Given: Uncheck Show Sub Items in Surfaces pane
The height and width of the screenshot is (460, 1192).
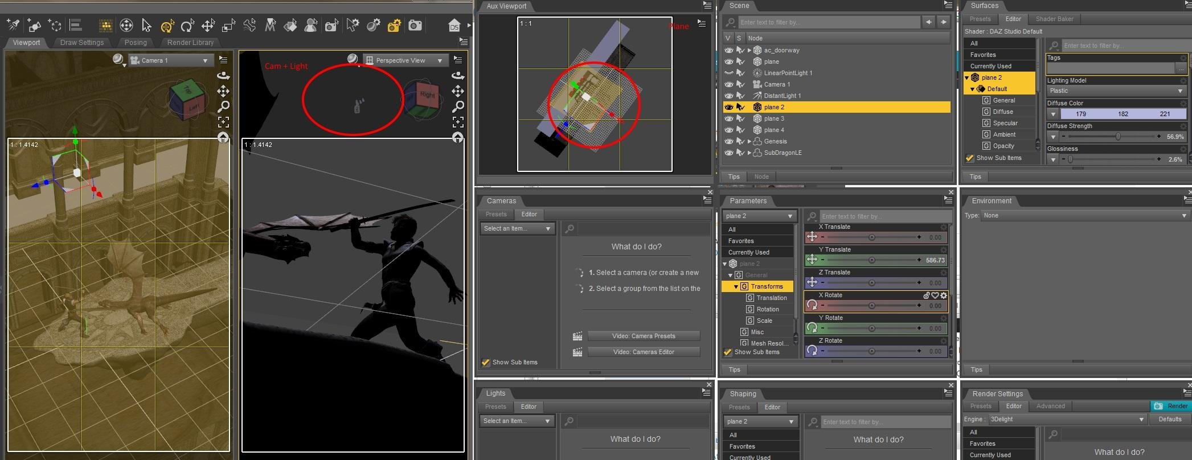Looking at the screenshot, I should pyautogui.click(x=970, y=158).
